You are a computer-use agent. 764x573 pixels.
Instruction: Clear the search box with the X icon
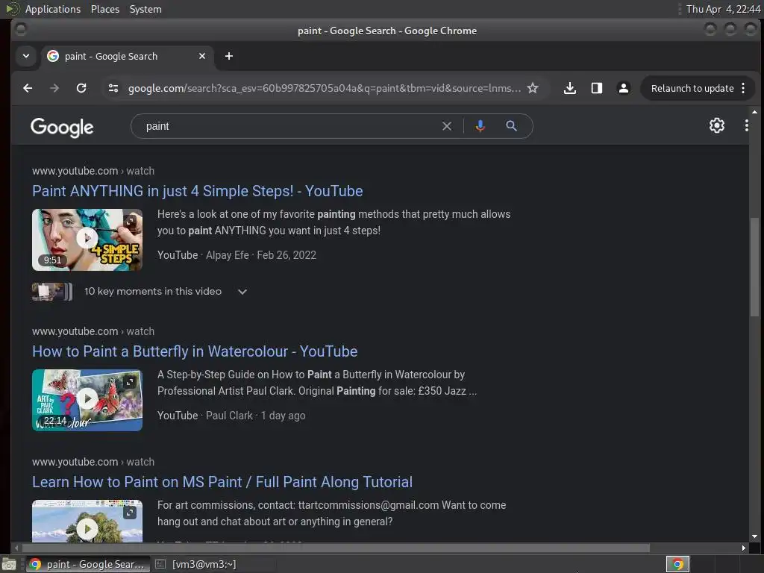point(446,126)
